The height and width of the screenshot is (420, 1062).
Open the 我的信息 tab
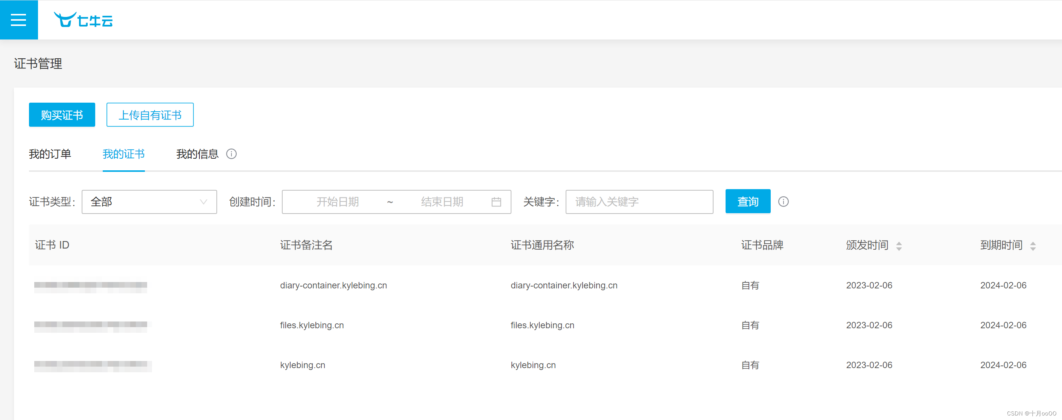pos(197,154)
